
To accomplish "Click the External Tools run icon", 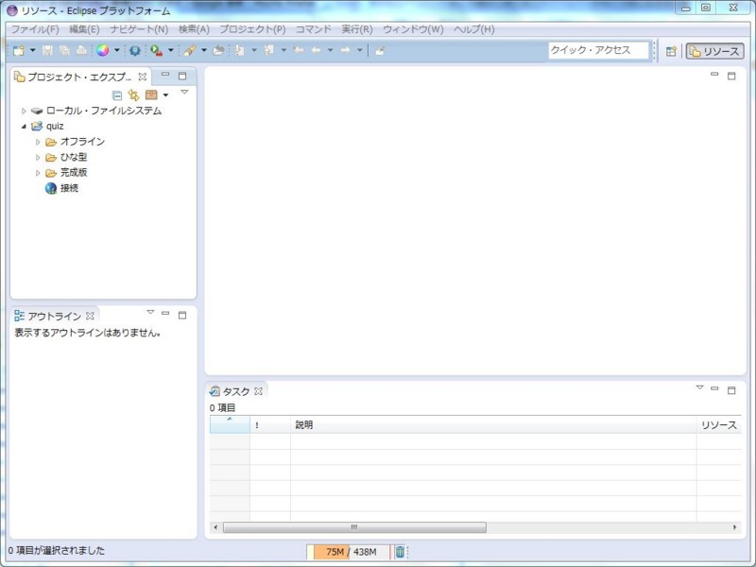I will [156, 50].
